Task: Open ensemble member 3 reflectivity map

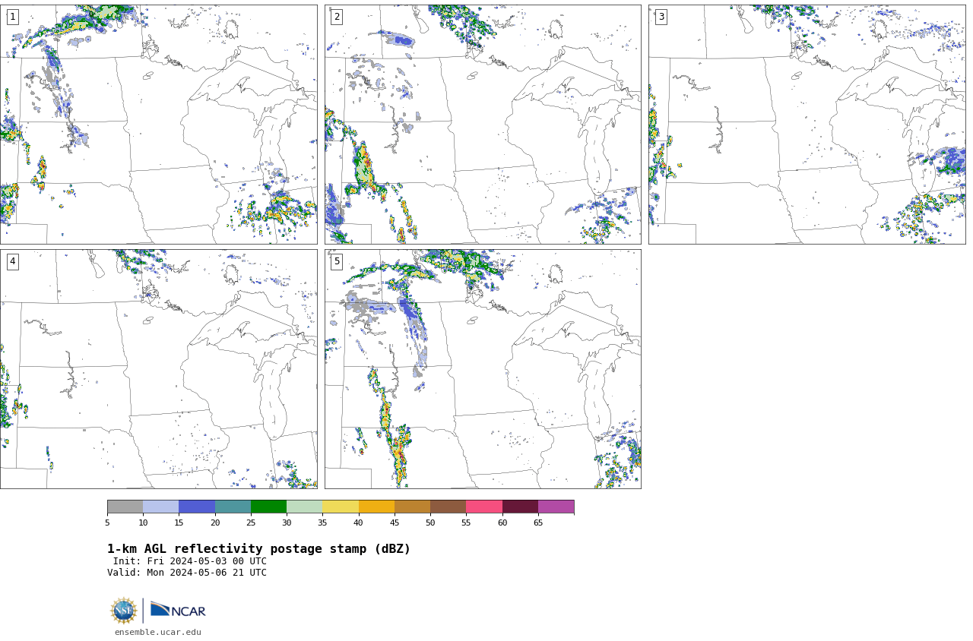Action: 807,125
